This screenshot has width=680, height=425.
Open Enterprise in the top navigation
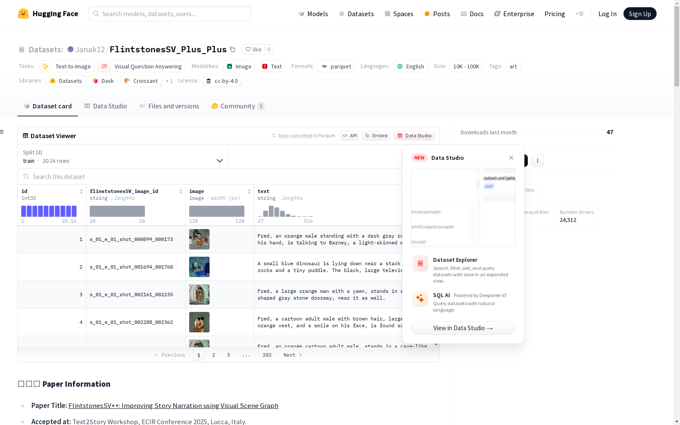[x=514, y=14]
